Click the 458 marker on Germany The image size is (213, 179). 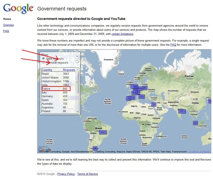[140, 88]
